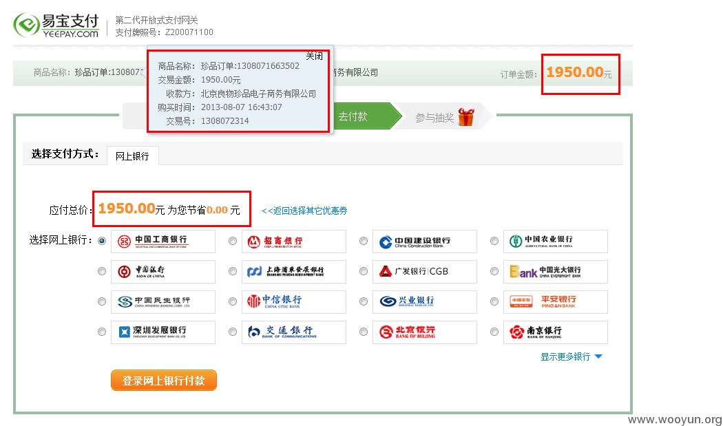The image size is (723, 426).
Task: Close the order detail popup (关闭)
Action: [315, 56]
